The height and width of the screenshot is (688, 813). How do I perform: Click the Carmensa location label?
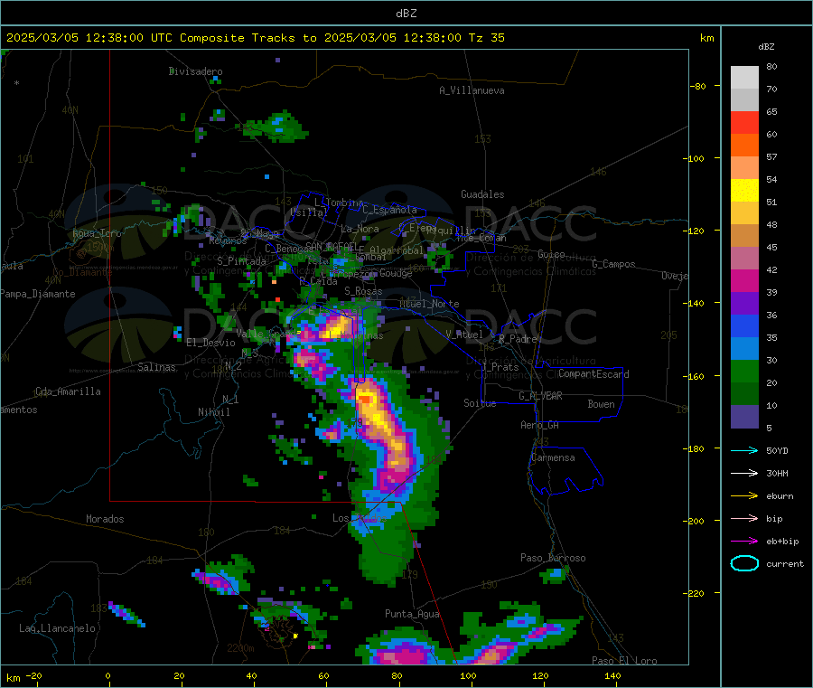point(553,457)
